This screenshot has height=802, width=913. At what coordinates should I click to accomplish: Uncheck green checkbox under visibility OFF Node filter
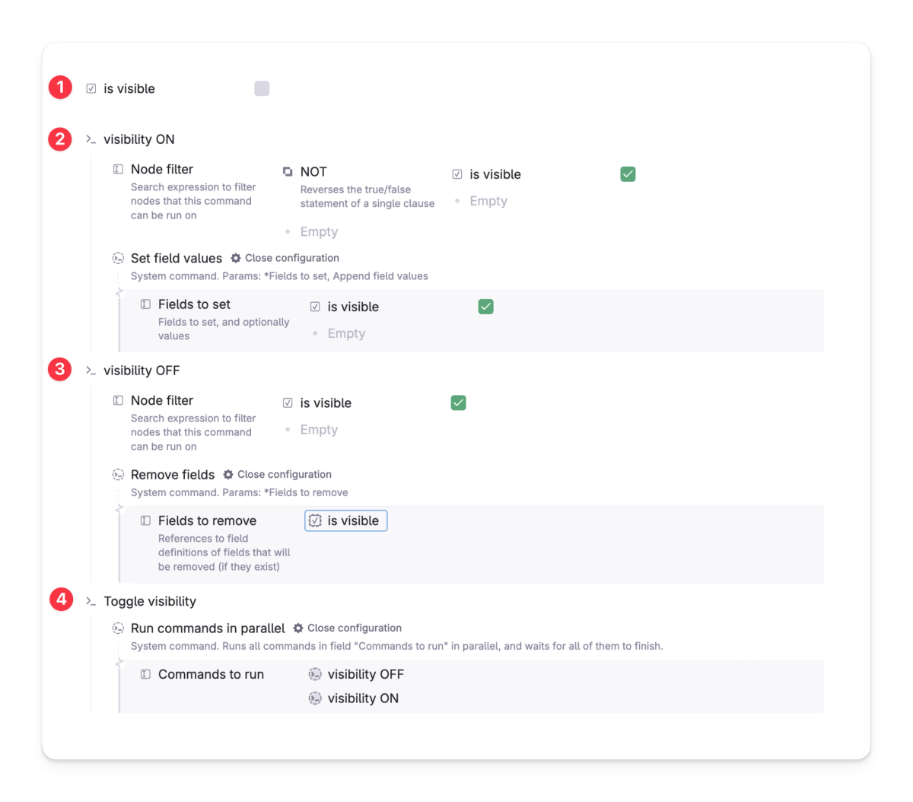(458, 402)
